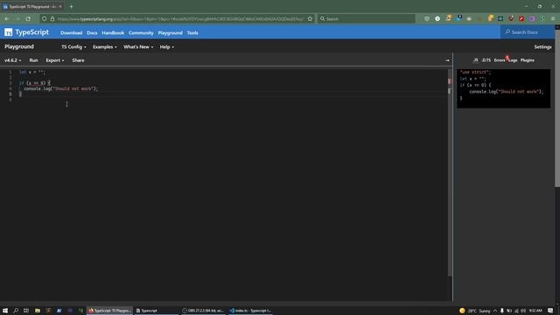Click the address bar URL
560x315 pixels.
(x=180, y=19)
